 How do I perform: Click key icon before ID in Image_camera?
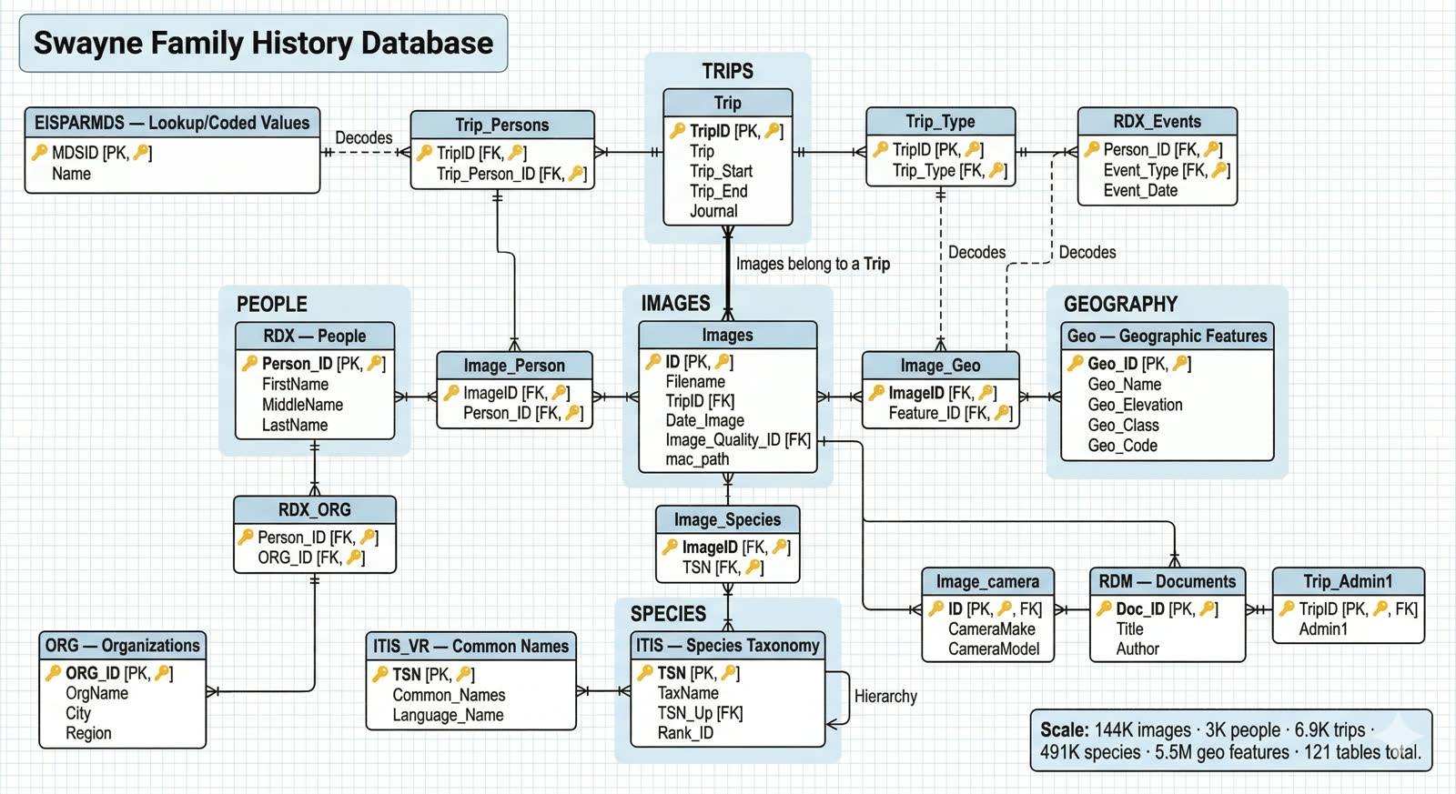pyautogui.click(x=935, y=608)
